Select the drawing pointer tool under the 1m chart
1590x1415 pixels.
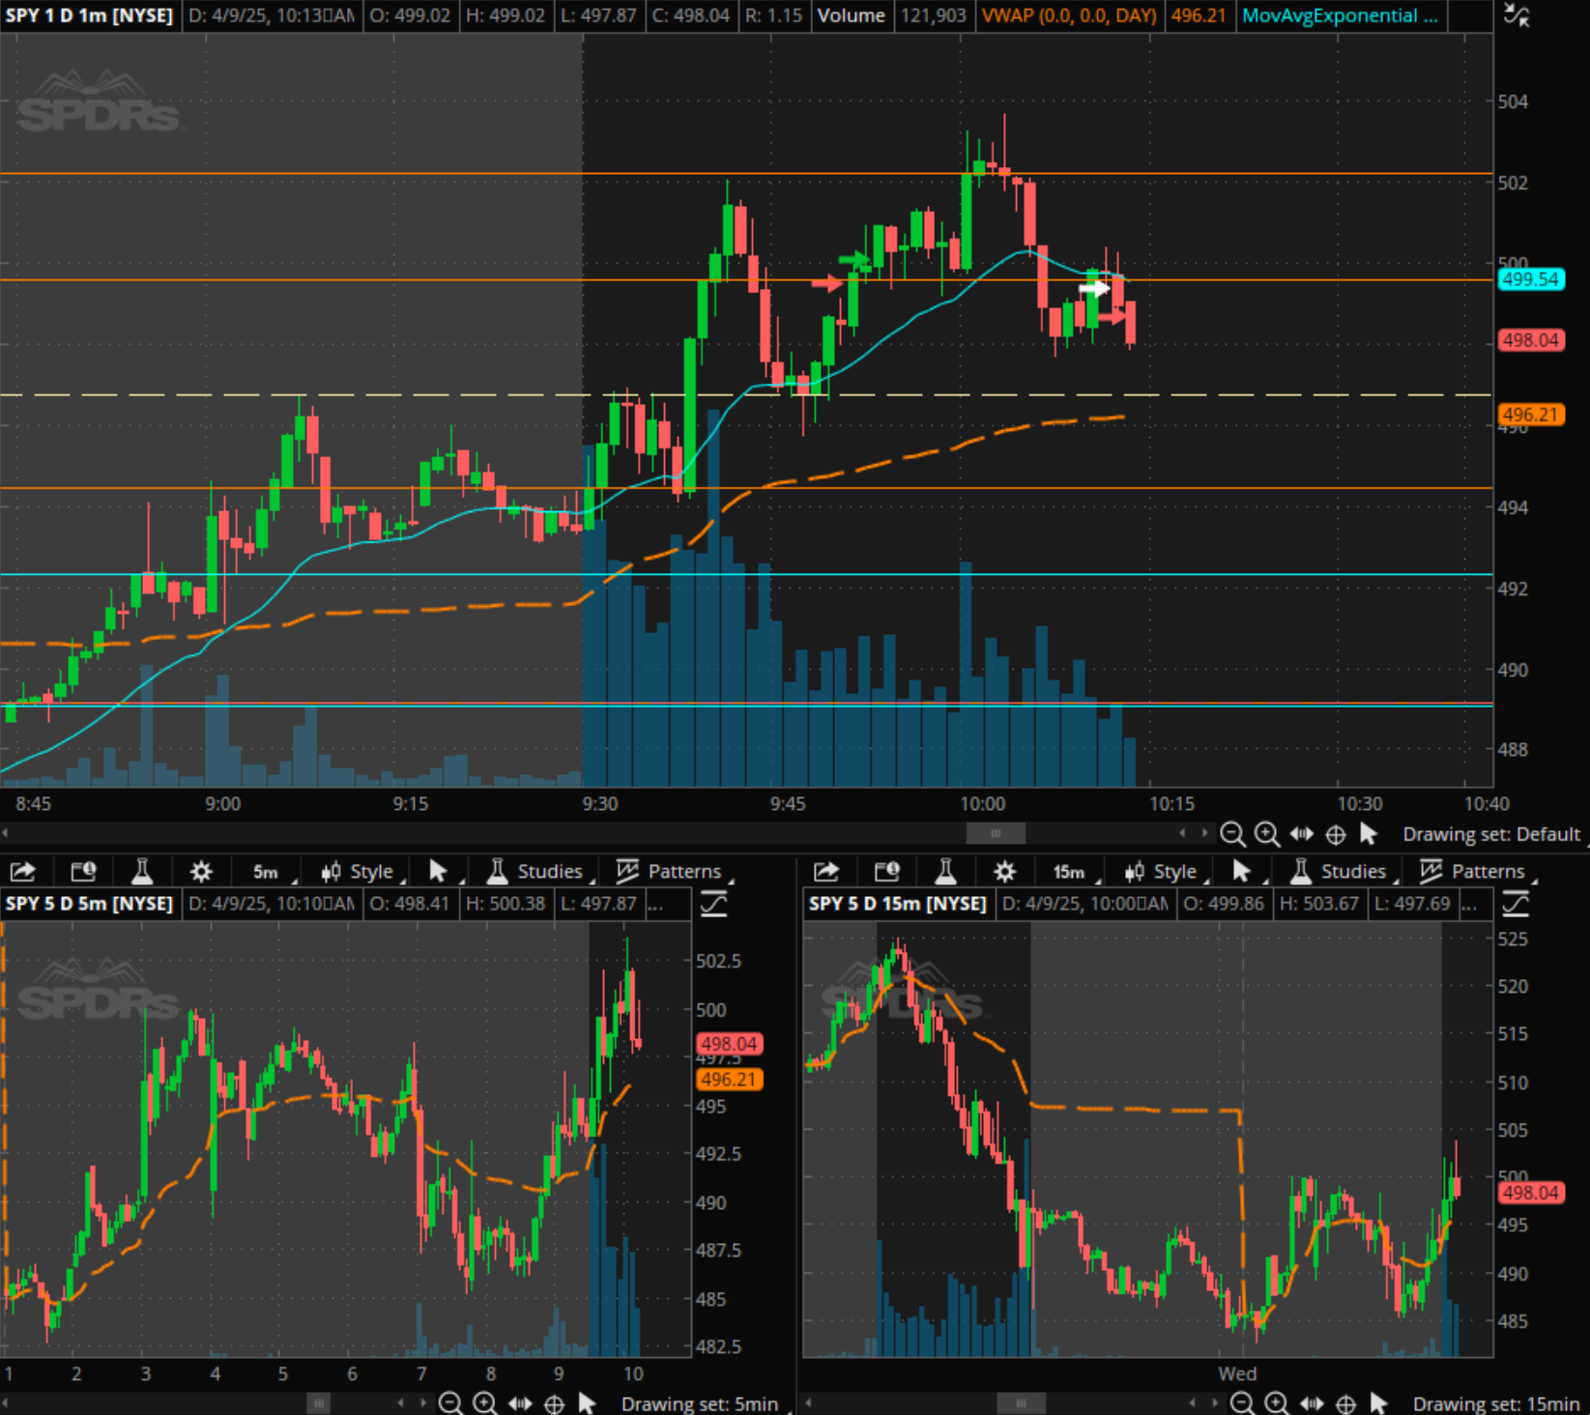1369,834
